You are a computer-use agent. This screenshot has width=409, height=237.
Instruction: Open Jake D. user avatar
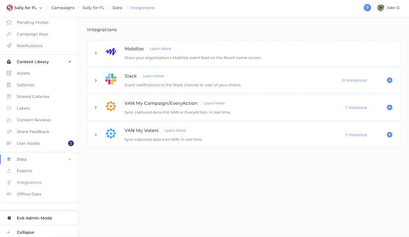381,7
